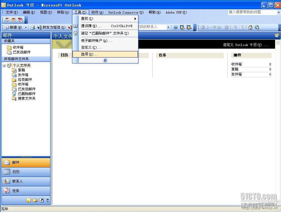
Task: Expand the Tools menu with double chevron
Action: [105, 60]
